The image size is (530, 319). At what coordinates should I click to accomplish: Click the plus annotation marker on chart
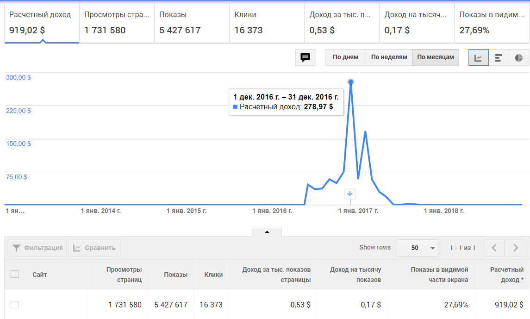pos(350,194)
